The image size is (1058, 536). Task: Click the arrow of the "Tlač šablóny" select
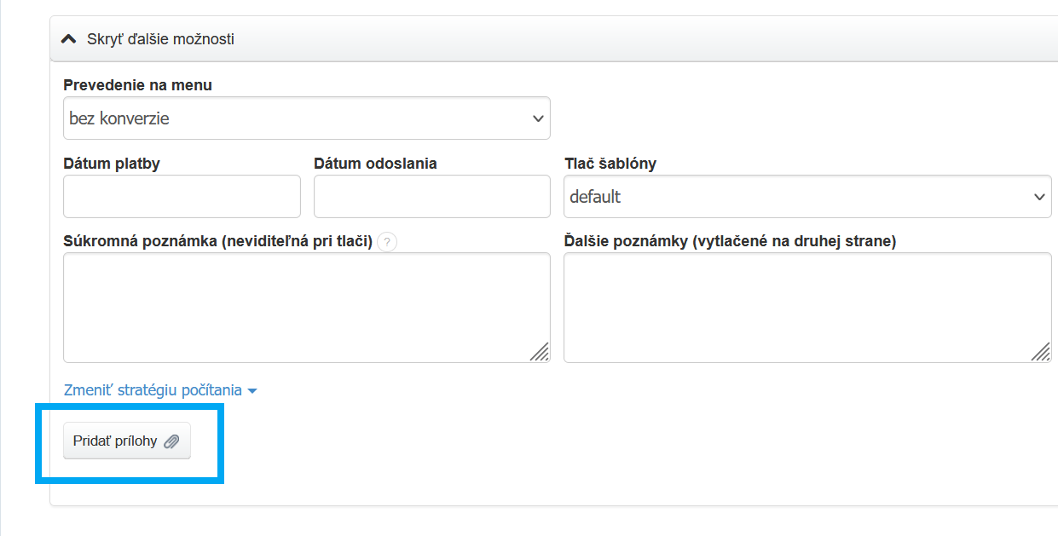tap(1039, 197)
